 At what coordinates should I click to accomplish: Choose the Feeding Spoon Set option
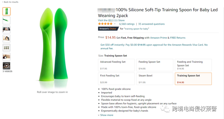click(155, 65)
